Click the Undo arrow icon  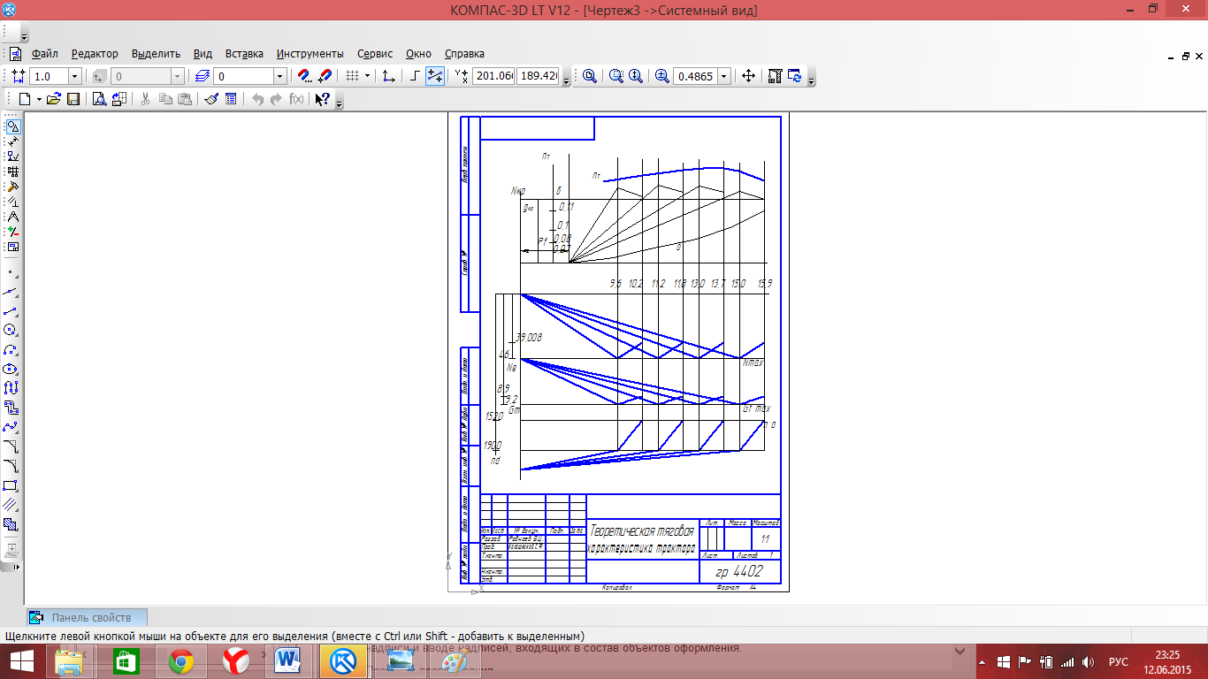pos(257,99)
